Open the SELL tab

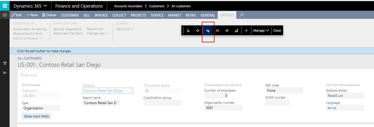[x=87, y=15]
